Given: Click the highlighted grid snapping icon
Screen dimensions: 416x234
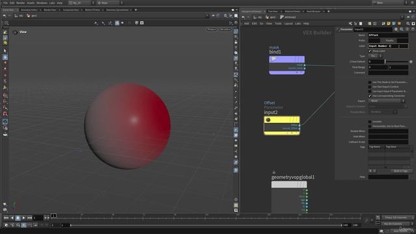Looking at the screenshot, I should click(117, 23).
